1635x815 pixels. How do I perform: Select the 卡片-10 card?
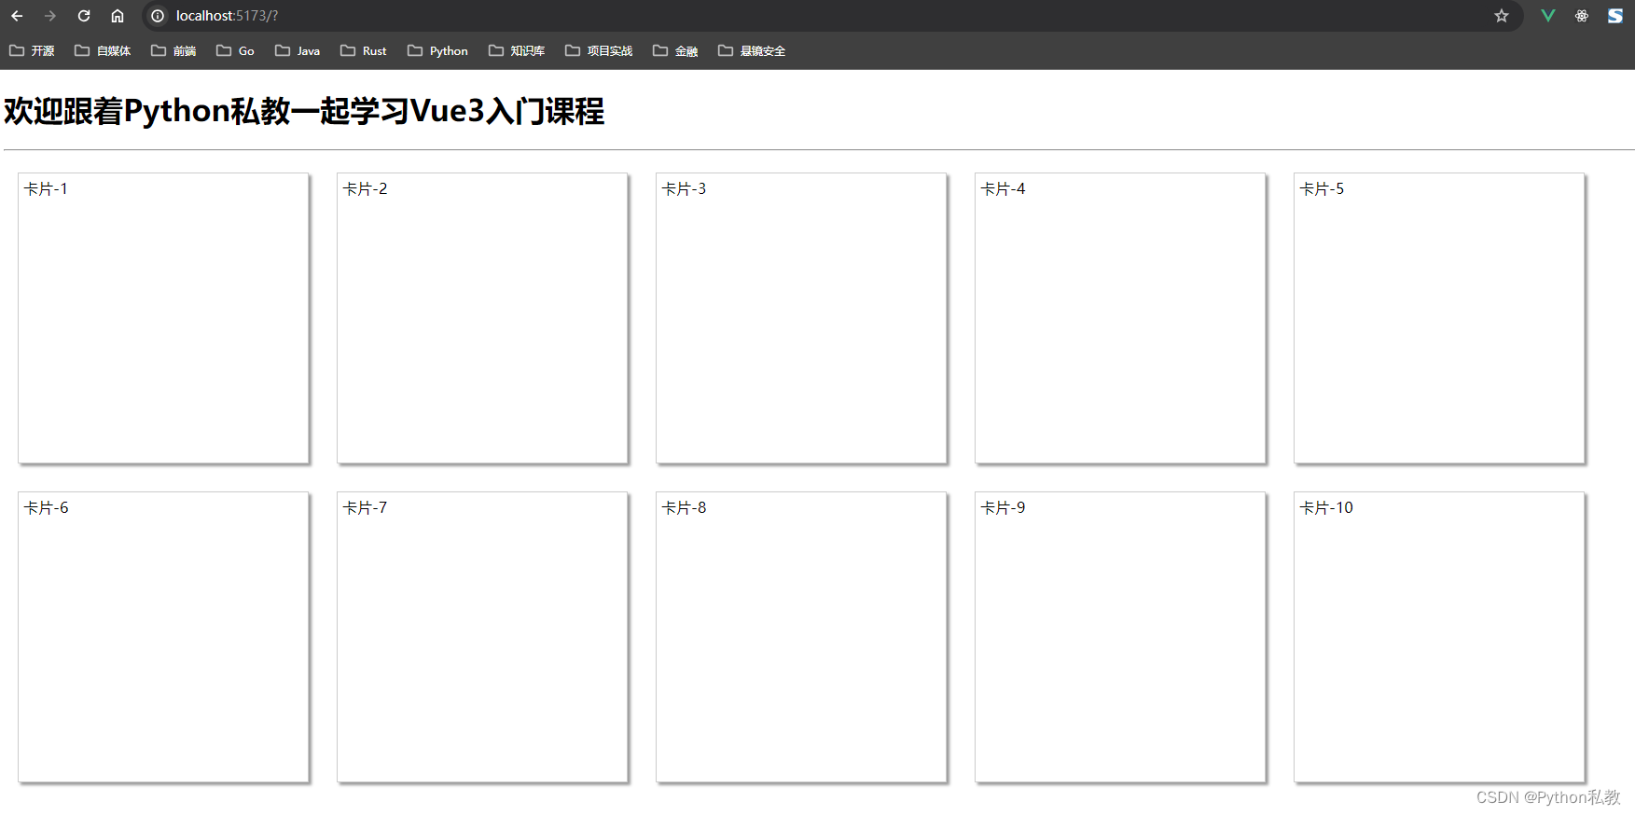pos(1439,637)
